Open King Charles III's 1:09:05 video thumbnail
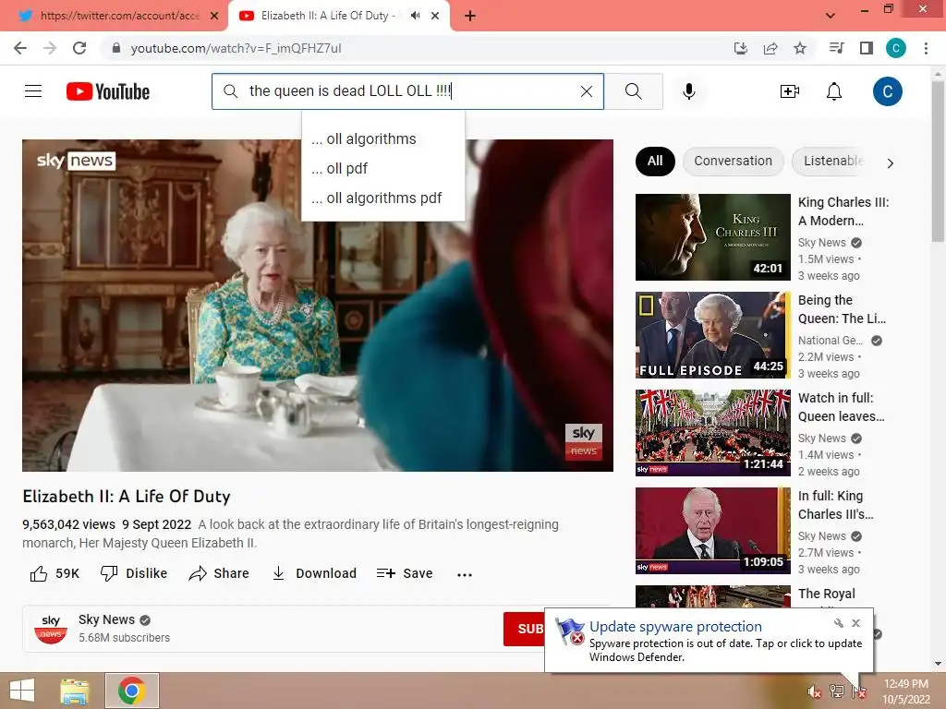946x709 pixels. point(712,531)
